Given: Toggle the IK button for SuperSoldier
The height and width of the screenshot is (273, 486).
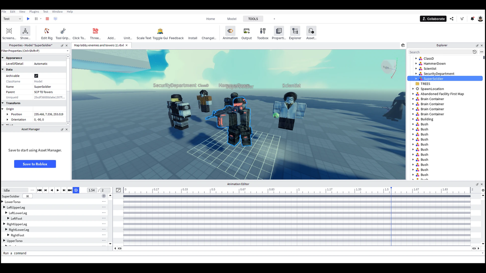Looking at the screenshot, I should [x=28, y=196].
